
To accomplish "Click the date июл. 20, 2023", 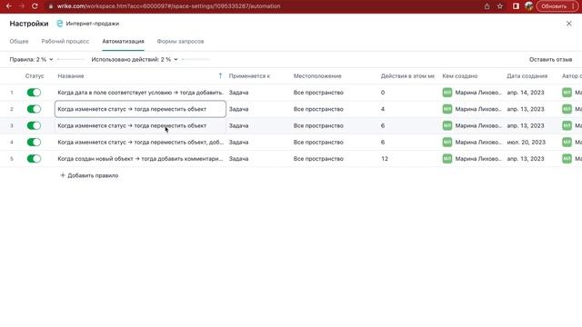I will 526,142.
